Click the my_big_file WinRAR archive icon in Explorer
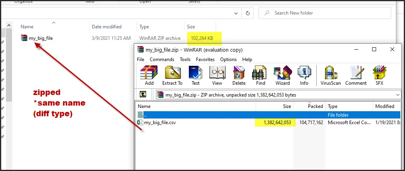The image size is (405, 171). click(24, 38)
